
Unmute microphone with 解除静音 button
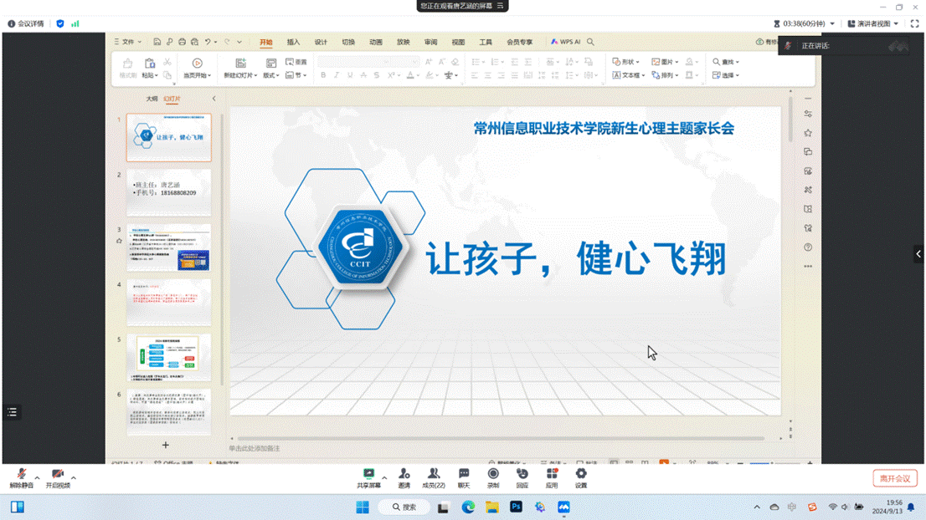click(x=21, y=478)
